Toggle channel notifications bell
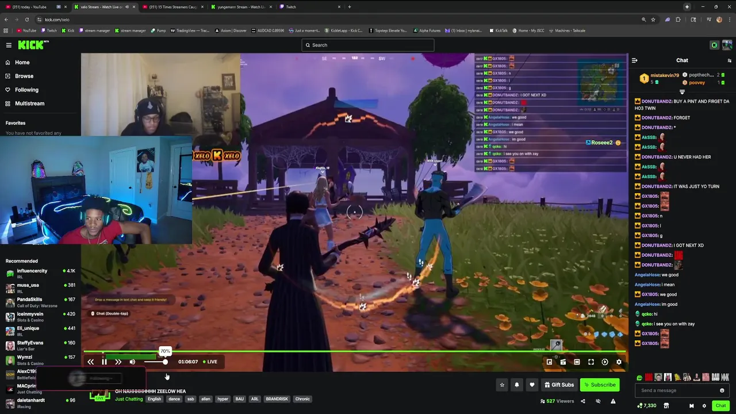This screenshot has width=736, height=414. pos(517,385)
